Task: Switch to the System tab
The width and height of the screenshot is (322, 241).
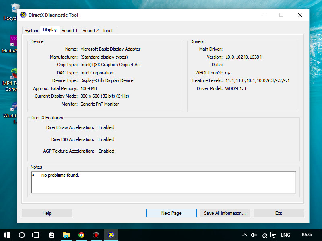Action: click(x=31, y=31)
